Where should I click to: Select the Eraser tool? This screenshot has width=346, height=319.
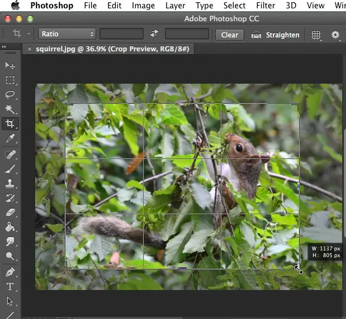[x=10, y=212]
